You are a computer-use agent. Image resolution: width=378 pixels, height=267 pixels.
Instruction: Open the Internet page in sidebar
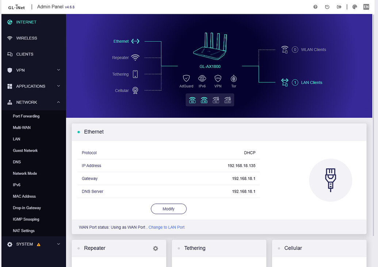click(x=34, y=22)
